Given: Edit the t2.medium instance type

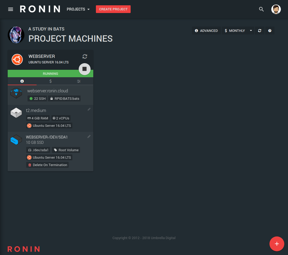Looking at the screenshot, I should click(x=89, y=109).
